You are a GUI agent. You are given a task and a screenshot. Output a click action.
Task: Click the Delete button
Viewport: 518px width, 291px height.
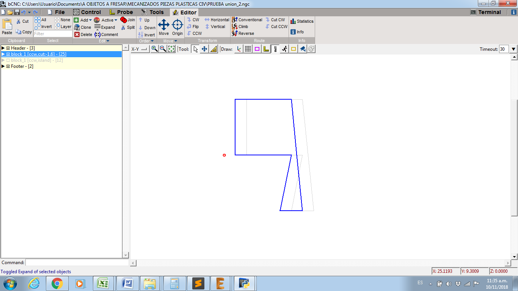click(x=83, y=34)
